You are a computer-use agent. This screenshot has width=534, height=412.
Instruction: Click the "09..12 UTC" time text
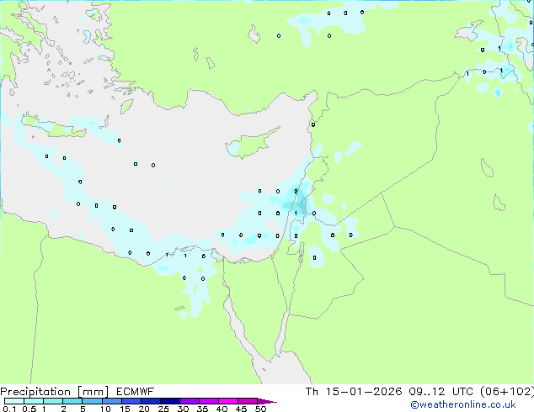click(441, 392)
